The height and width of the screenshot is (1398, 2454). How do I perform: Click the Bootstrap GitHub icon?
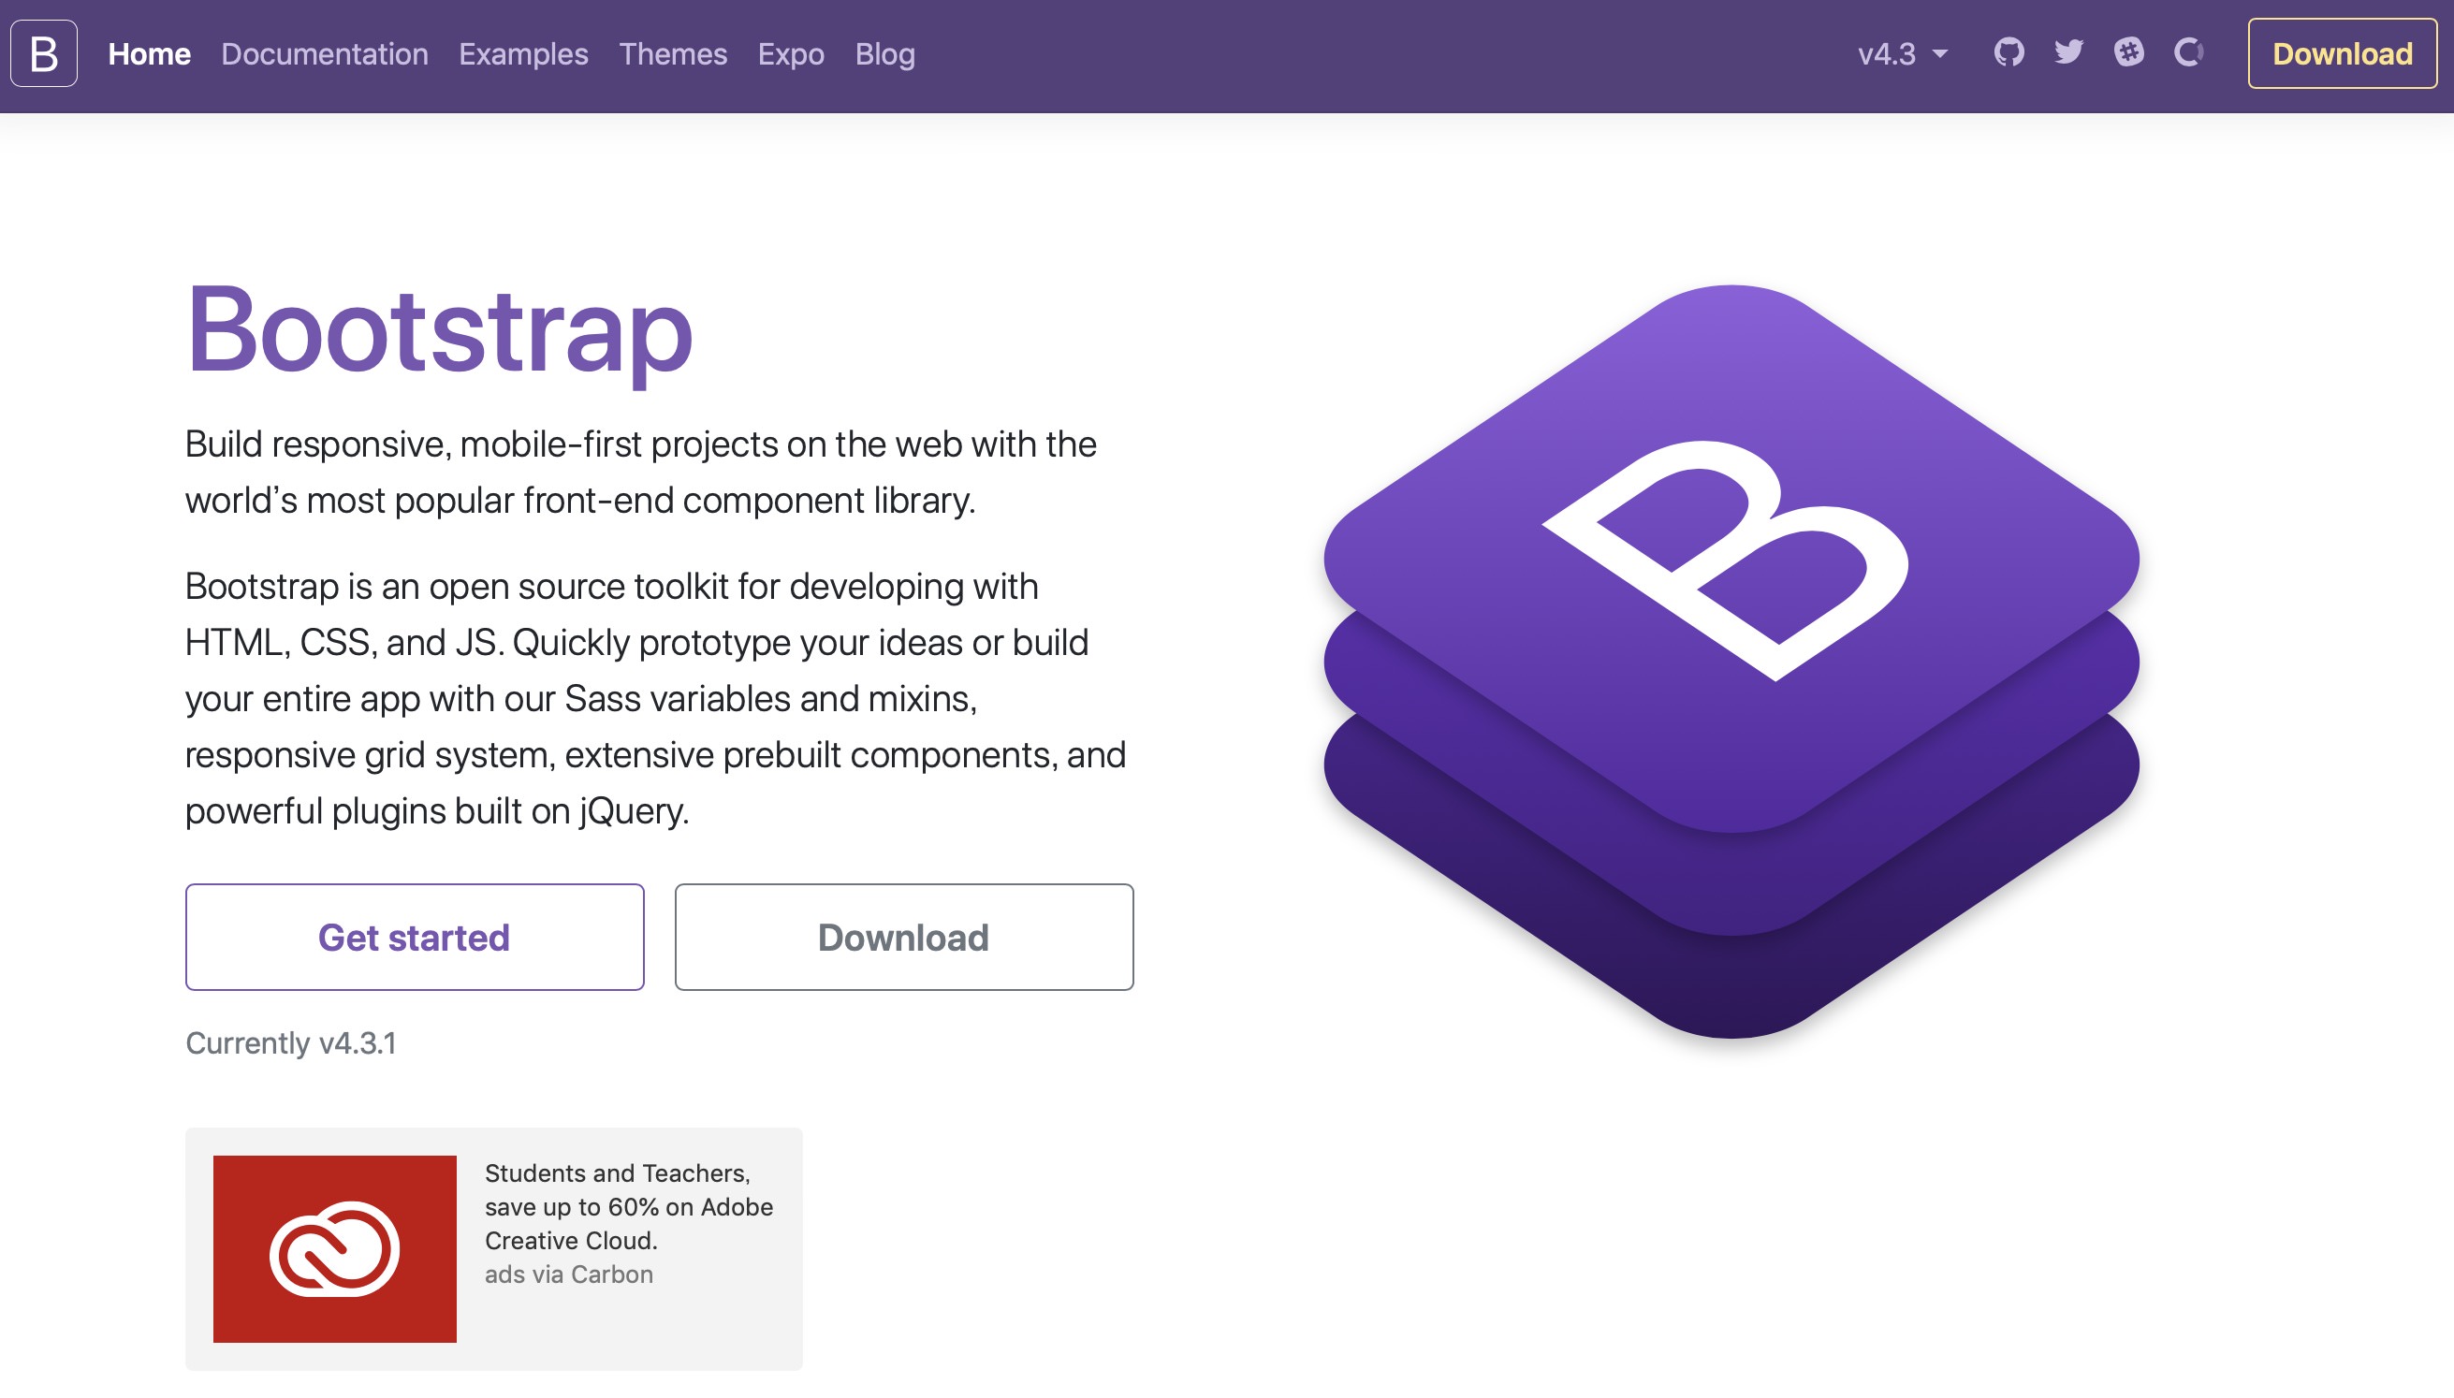coord(2009,54)
